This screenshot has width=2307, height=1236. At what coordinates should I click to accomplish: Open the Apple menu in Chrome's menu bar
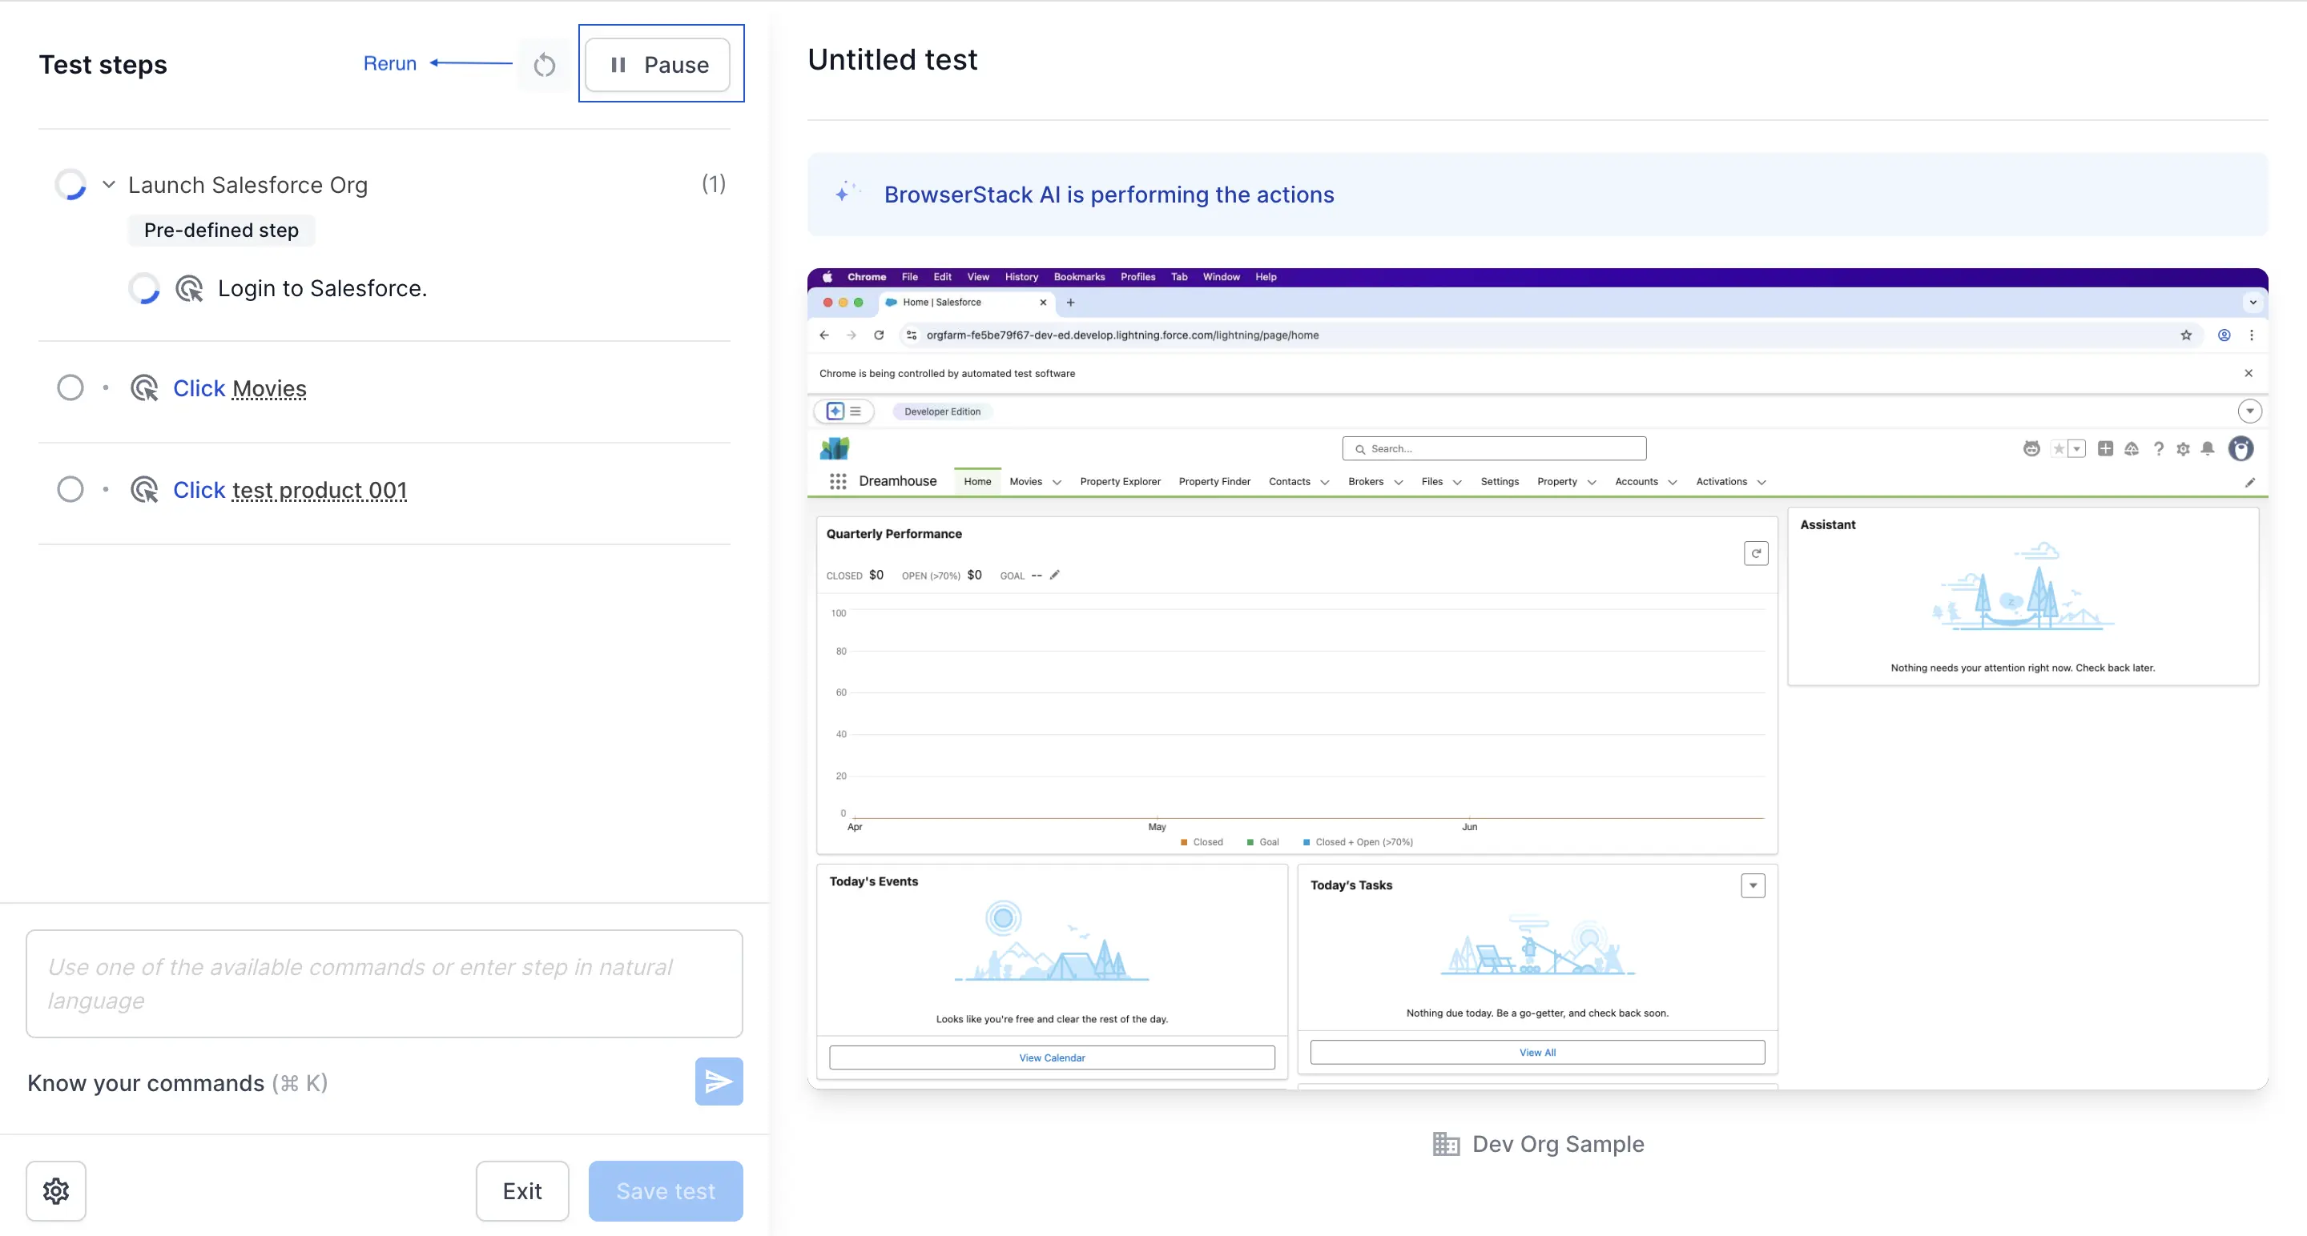(x=827, y=276)
